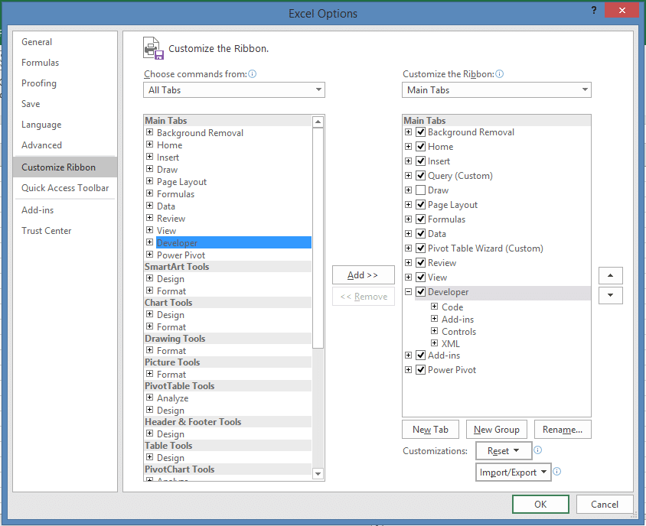Image resolution: width=646 pixels, height=526 pixels.
Task: Open Excel Options help via question mark icon
Action: point(595,11)
